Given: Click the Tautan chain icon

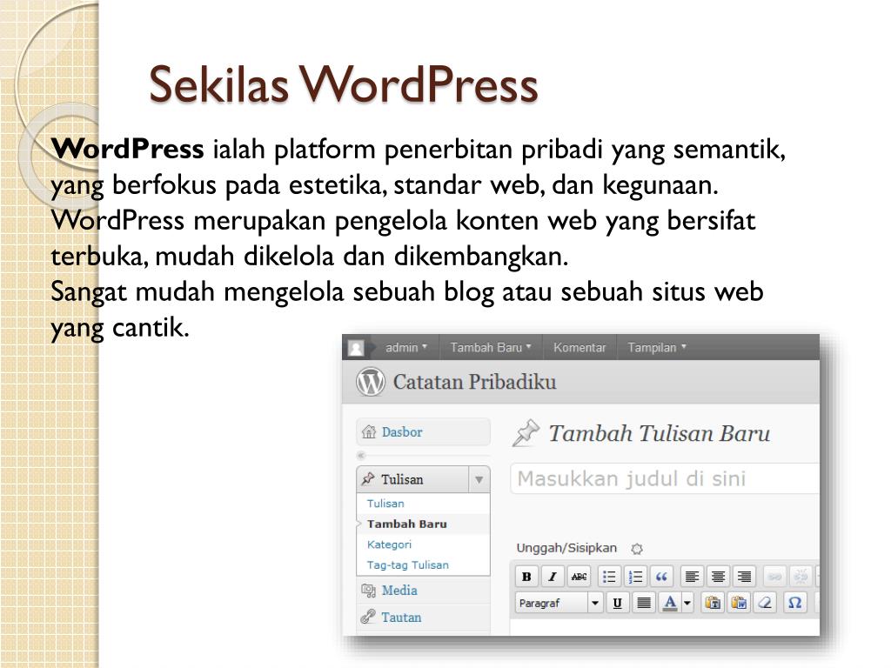Looking at the screenshot, I should (368, 617).
